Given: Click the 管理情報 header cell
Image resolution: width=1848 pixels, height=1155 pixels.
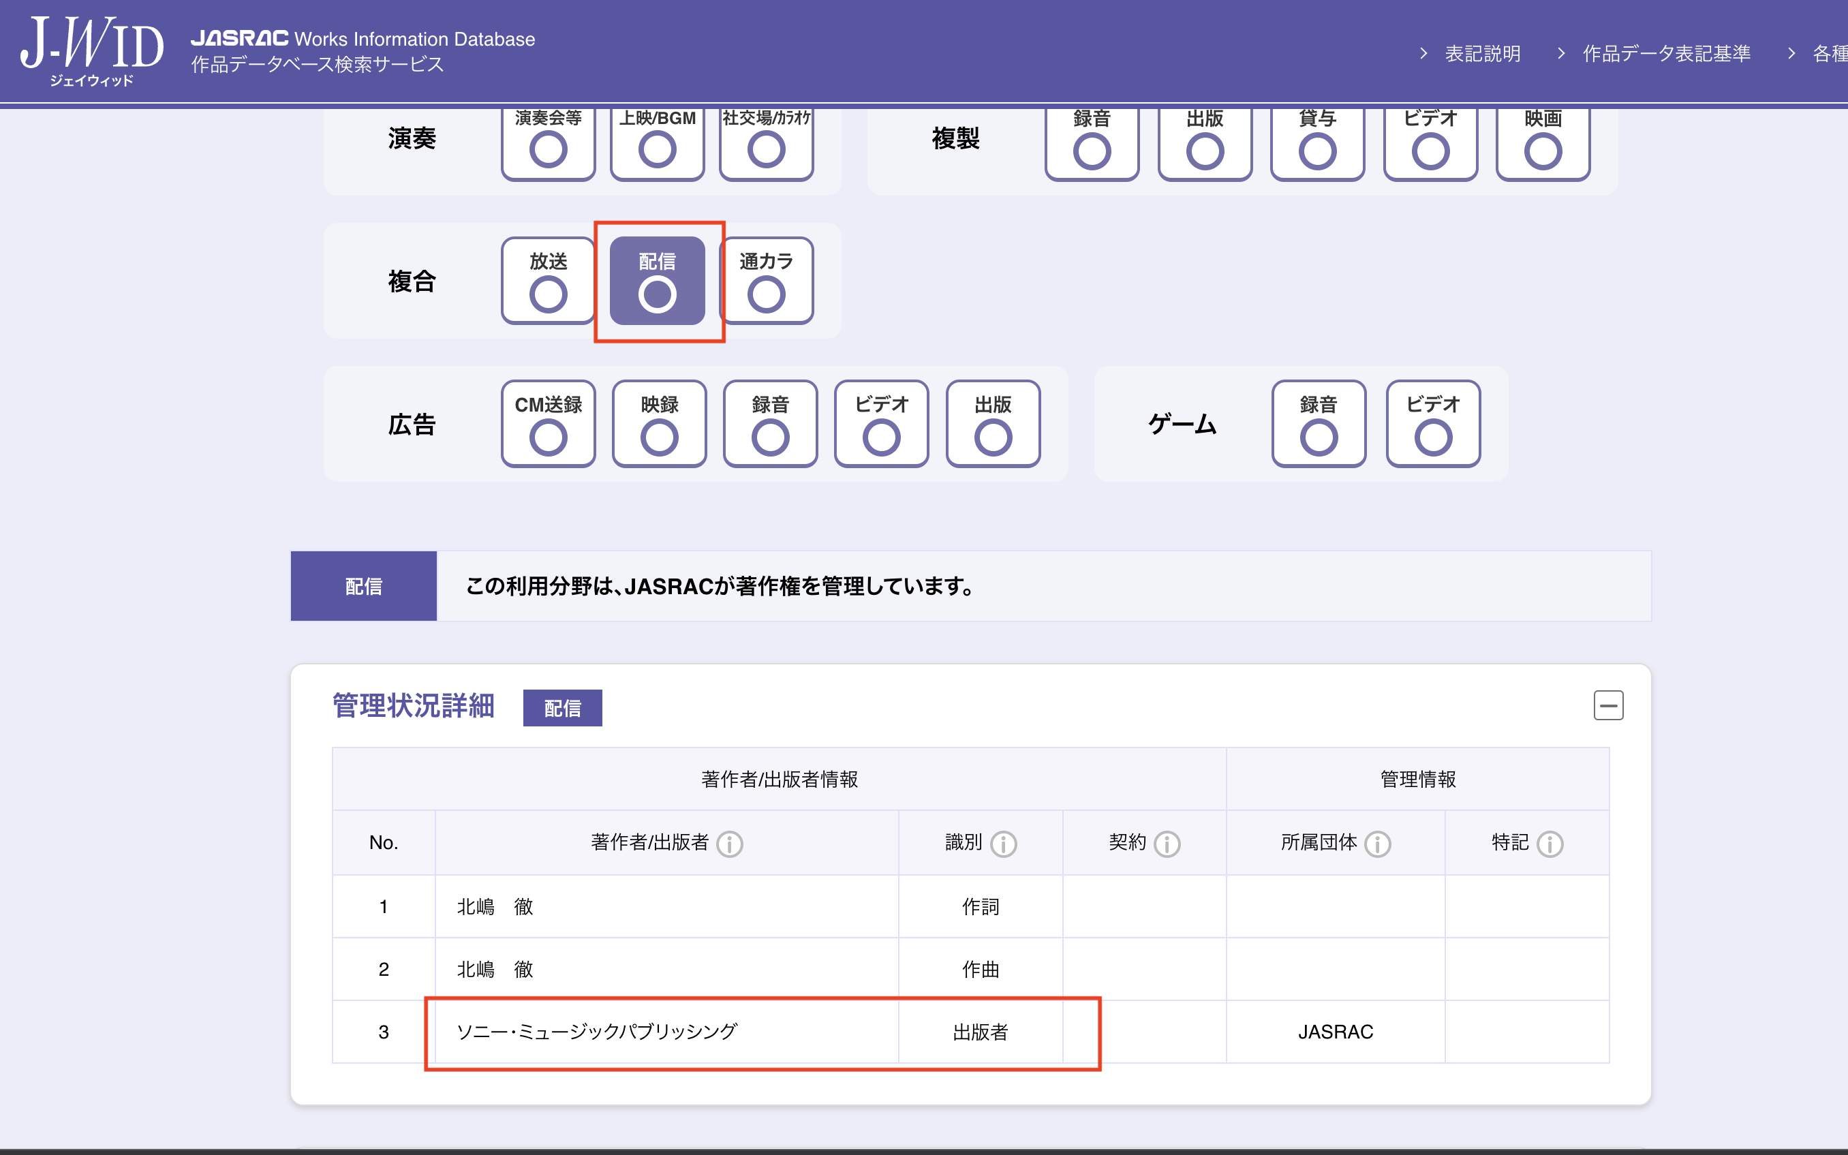Looking at the screenshot, I should tap(1418, 779).
